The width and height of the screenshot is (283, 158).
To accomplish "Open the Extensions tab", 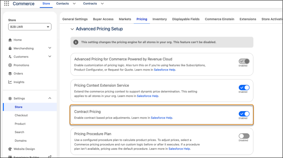I will pos(248,19).
